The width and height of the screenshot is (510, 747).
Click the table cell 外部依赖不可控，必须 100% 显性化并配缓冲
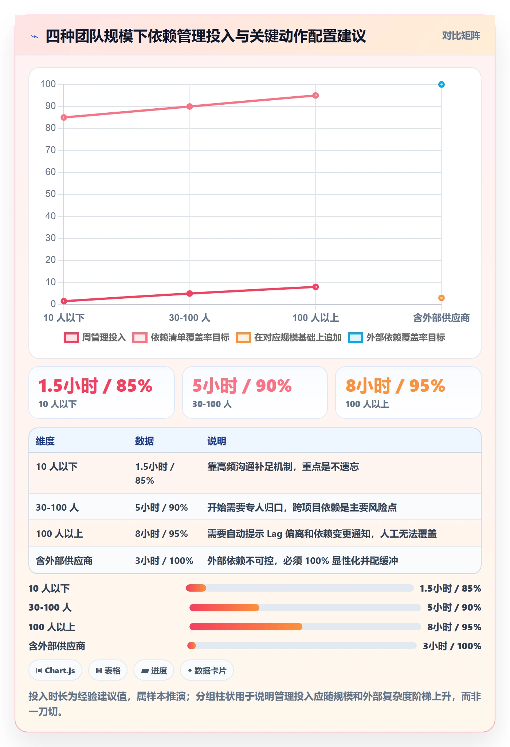point(303,561)
